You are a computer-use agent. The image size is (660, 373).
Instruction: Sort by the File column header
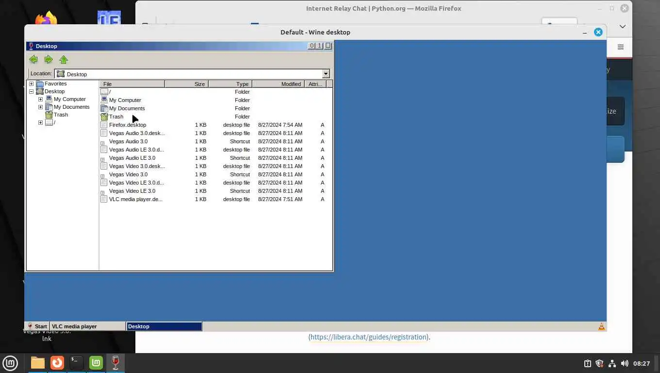pos(132,84)
